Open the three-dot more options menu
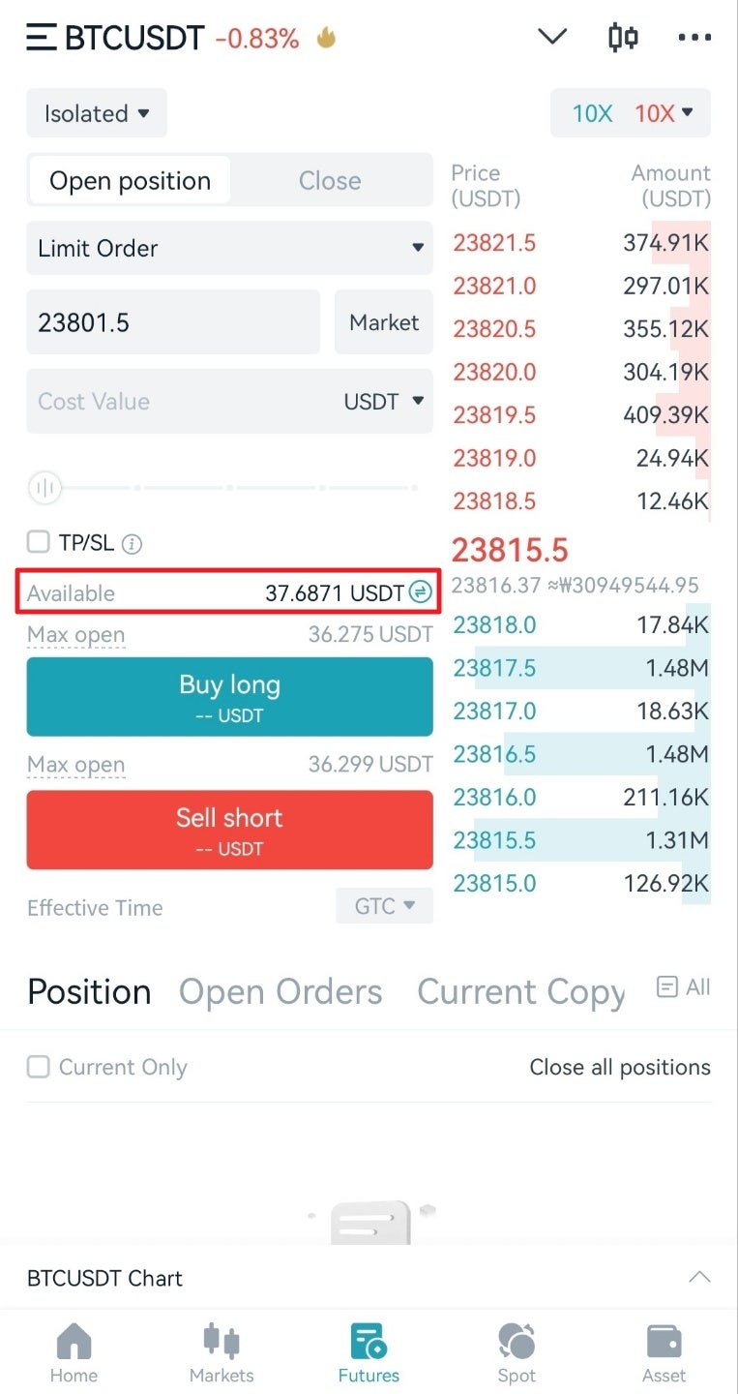738x1394 pixels. [694, 38]
